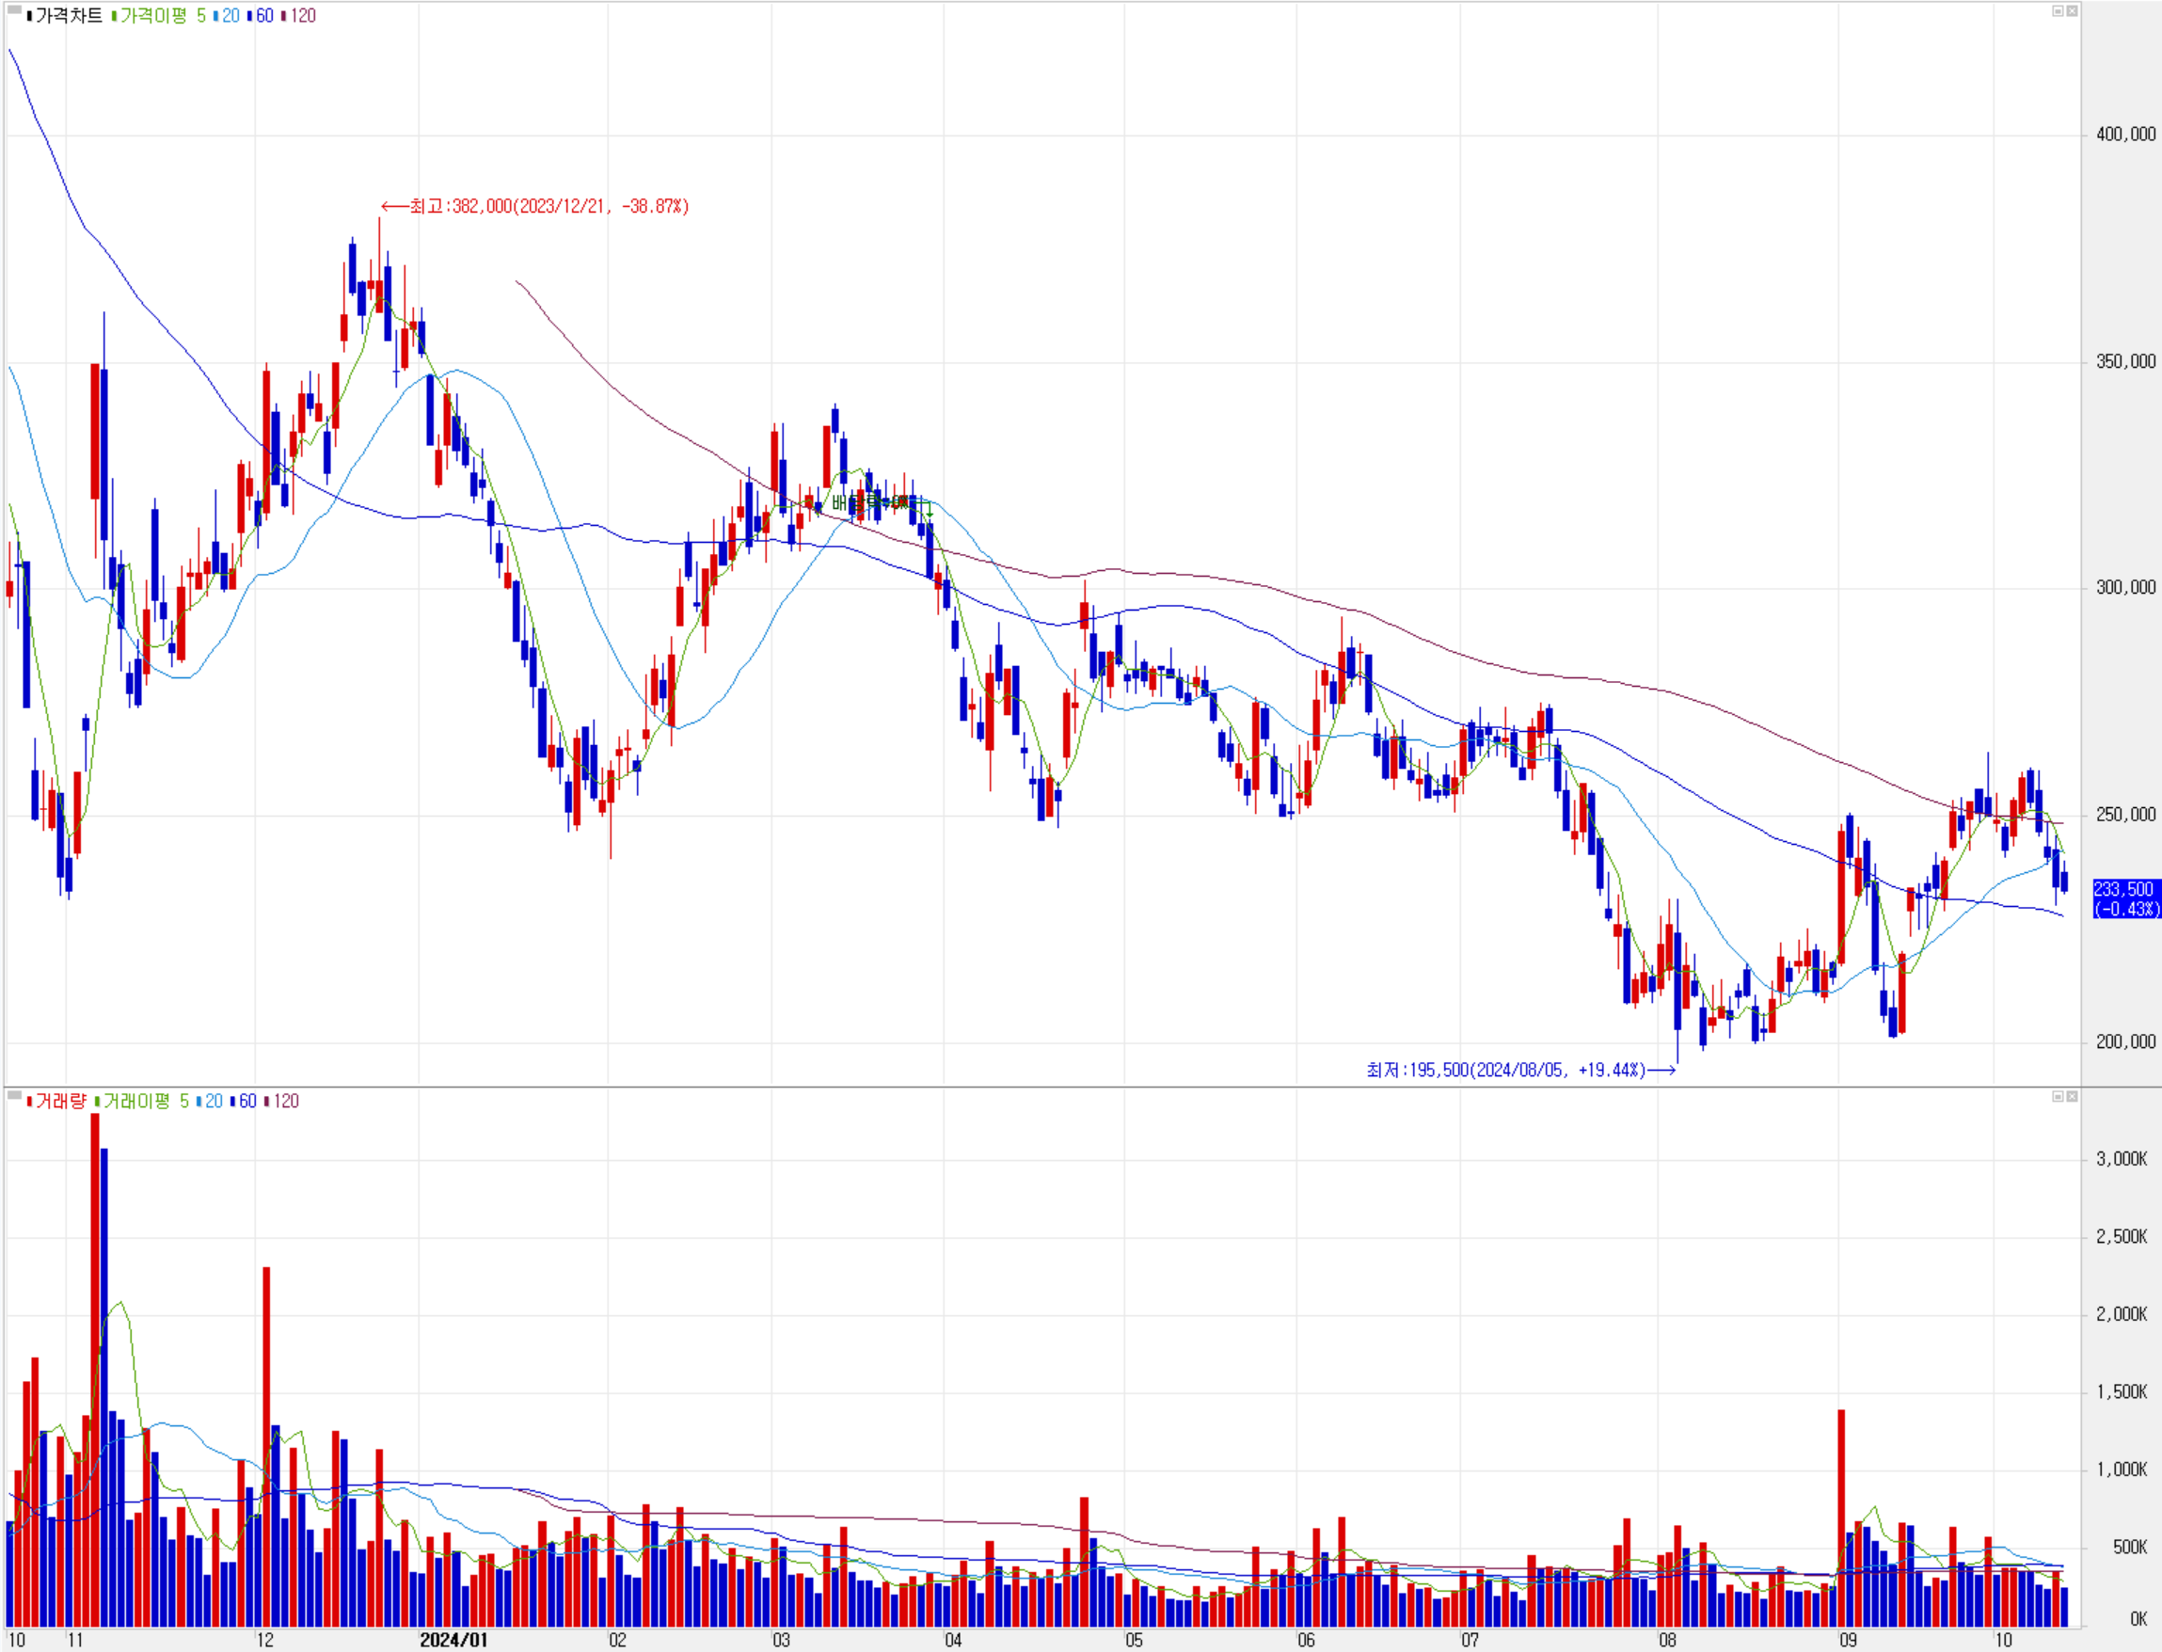This screenshot has width=2162, height=1652.
Task: Close the price chart pane
Action: (x=2072, y=10)
